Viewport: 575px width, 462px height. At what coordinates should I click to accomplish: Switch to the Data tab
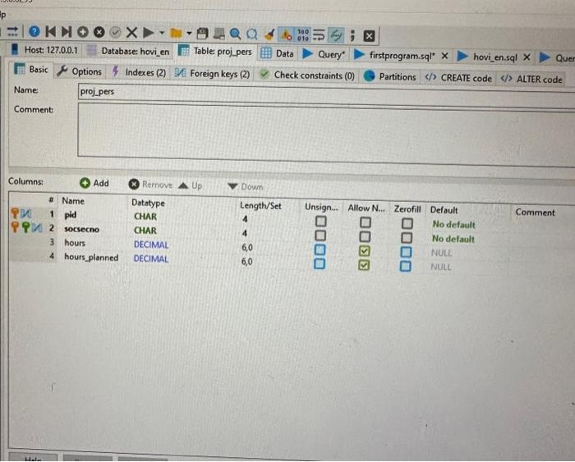pos(278,53)
